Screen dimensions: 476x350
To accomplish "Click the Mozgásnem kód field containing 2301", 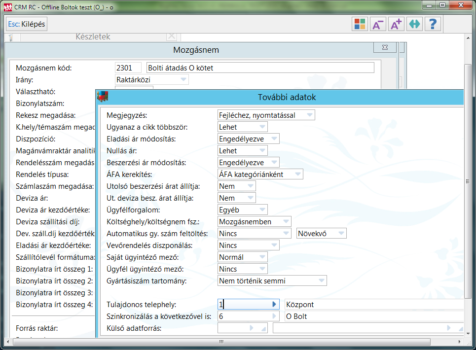I will pos(128,68).
